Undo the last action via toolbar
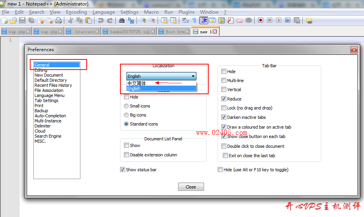Image resolution: width=364 pixels, height=217 pixels. (100, 21)
